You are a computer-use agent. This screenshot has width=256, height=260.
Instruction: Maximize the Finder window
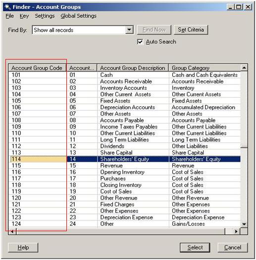239,7
